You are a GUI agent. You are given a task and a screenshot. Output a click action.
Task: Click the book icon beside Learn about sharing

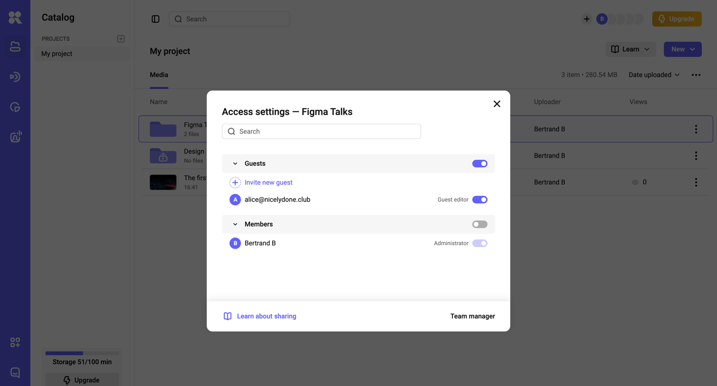coord(228,316)
